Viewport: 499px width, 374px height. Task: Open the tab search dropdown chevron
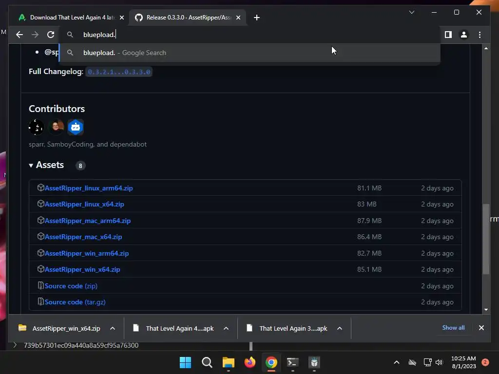pyautogui.click(x=411, y=12)
